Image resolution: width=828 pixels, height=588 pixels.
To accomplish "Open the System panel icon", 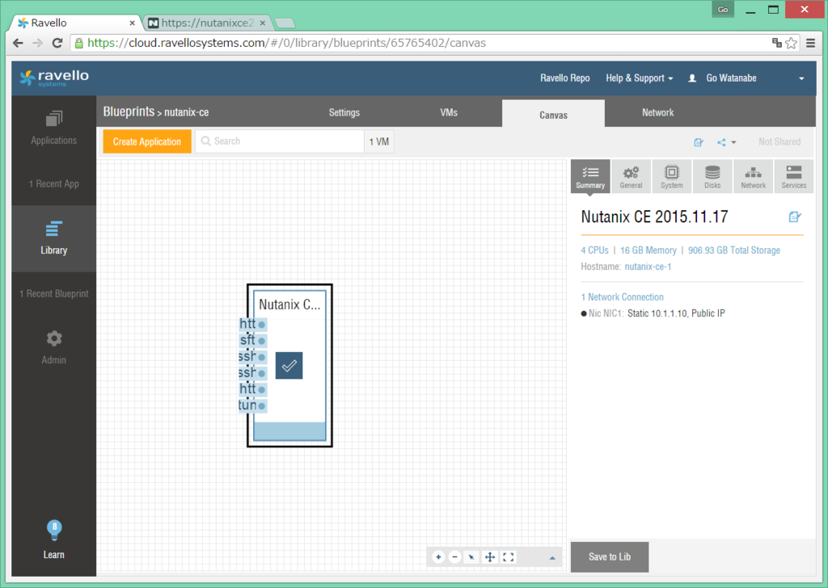I will point(672,176).
